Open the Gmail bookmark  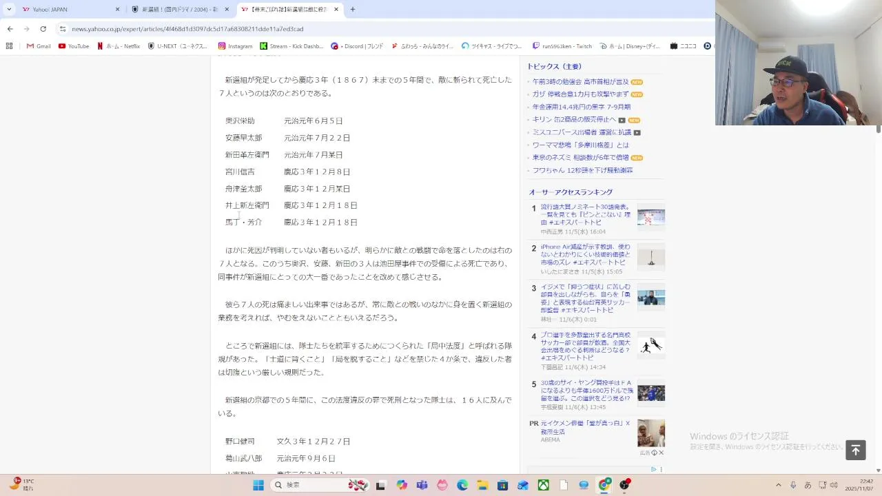39,46
